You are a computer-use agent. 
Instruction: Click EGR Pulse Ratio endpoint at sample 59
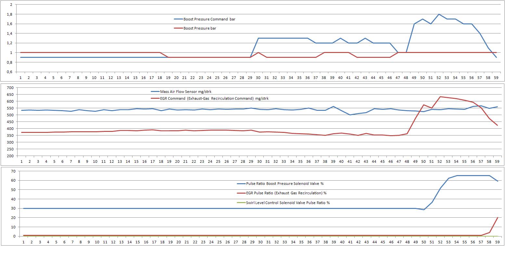tap(497, 218)
